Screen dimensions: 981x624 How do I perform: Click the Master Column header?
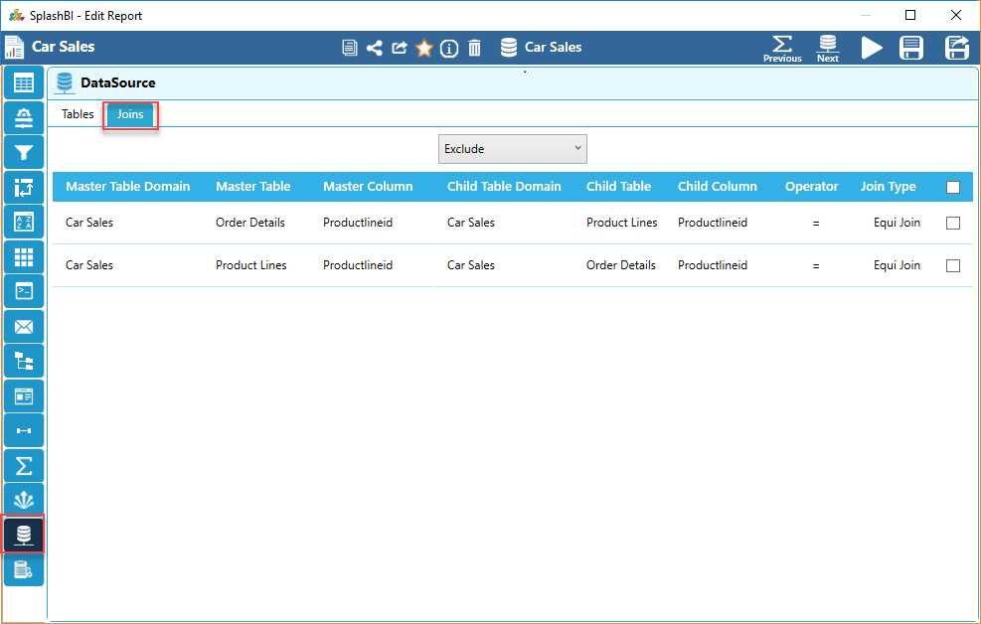tap(368, 187)
